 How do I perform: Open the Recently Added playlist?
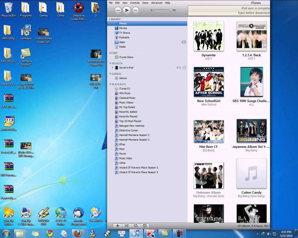(x=147, y=112)
